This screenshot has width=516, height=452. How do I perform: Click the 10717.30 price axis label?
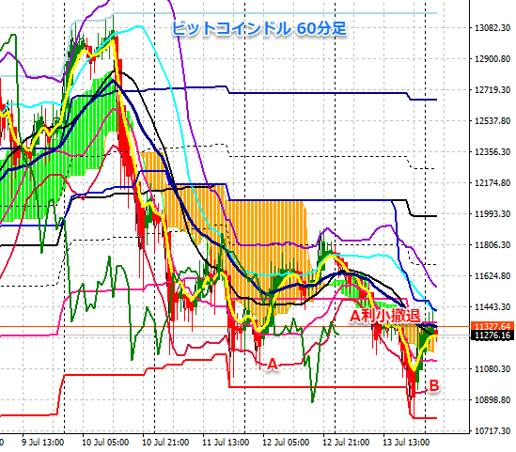click(x=493, y=430)
